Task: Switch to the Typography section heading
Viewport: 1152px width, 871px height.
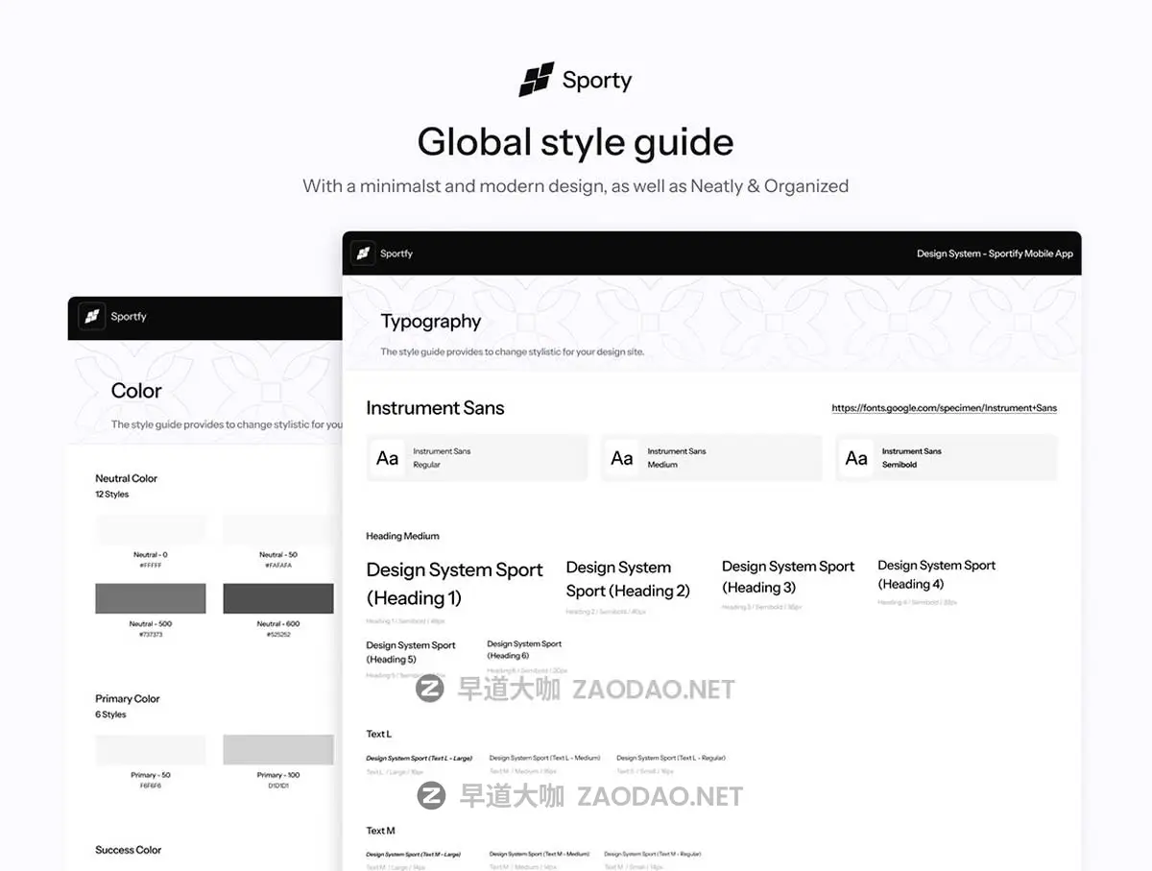Action: pyautogui.click(x=430, y=321)
